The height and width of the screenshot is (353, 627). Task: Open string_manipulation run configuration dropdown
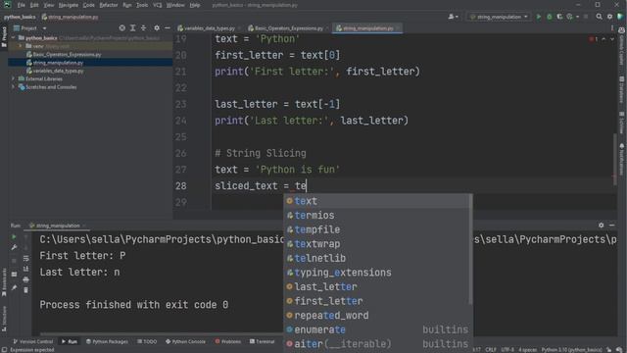tap(499, 17)
